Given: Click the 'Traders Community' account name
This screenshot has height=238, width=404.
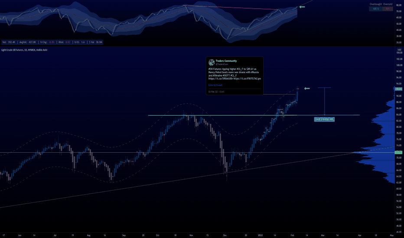Looking at the screenshot, I should tap(226, 61).
